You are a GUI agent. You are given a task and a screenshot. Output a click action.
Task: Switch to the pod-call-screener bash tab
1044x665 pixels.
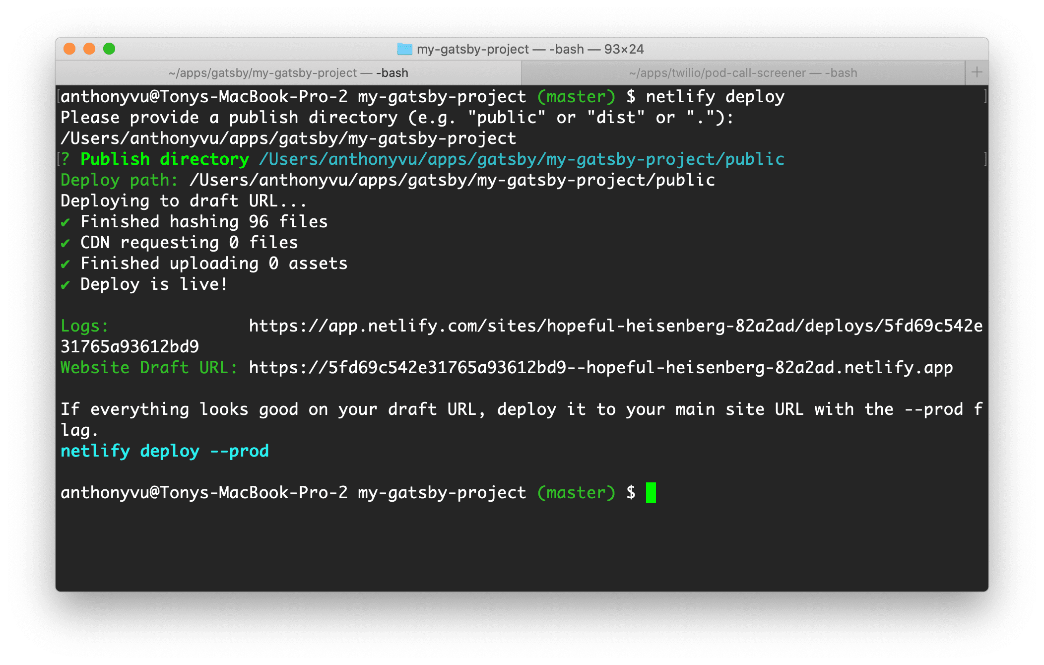pos(743,73)
